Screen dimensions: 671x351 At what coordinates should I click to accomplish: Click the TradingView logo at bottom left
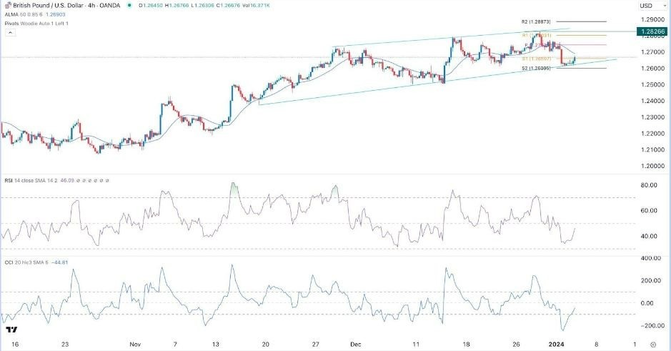tap(11, 330)
